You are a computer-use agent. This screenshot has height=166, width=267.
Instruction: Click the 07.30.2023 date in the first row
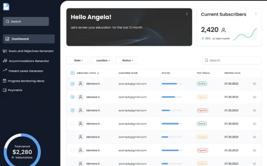coord(231,84)
